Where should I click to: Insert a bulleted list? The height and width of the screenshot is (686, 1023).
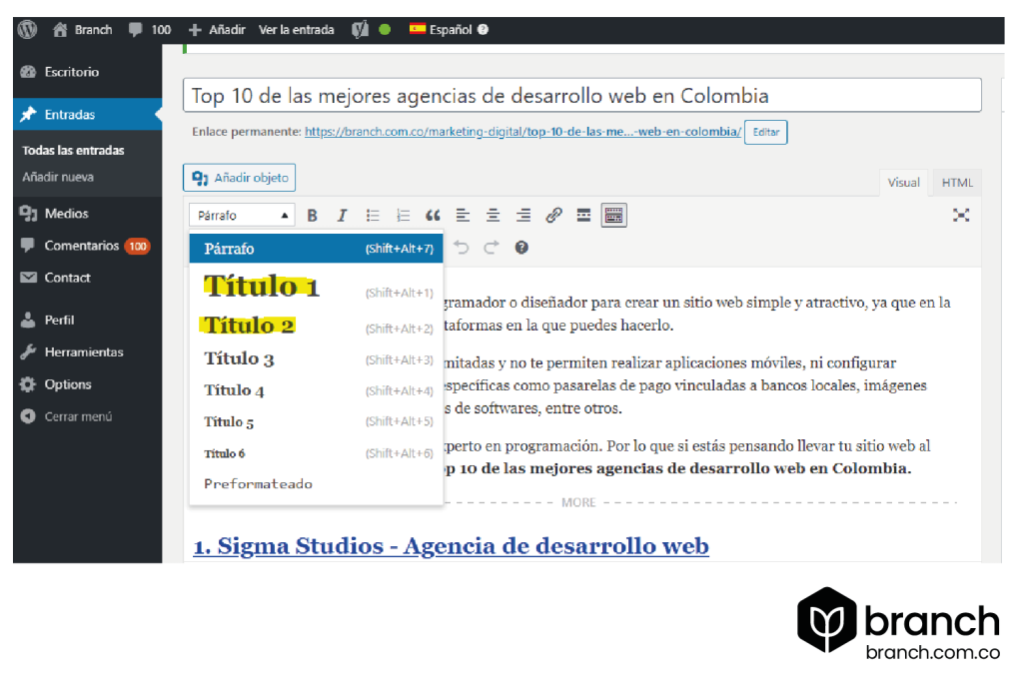click(x=373, y=215)
